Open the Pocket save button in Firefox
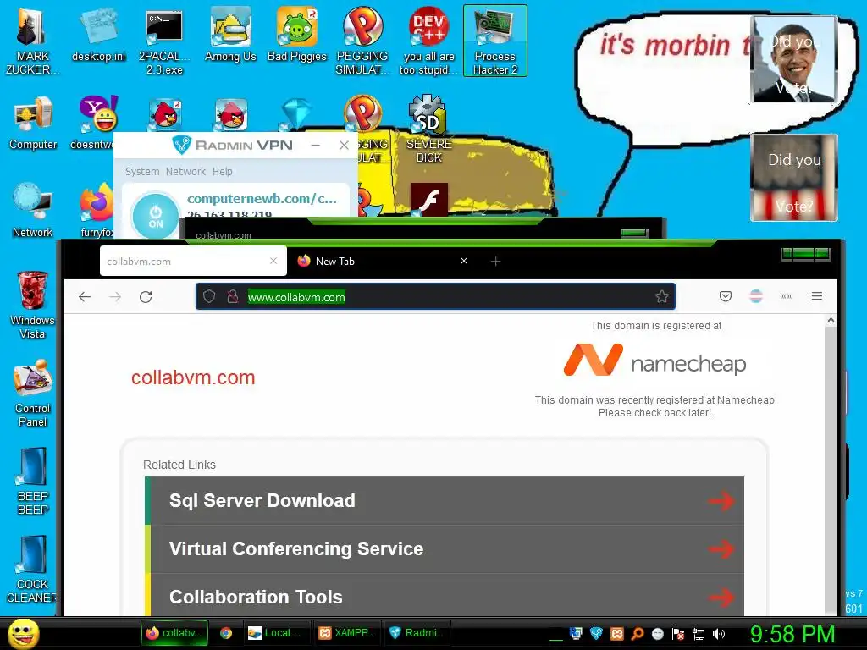This screenshot has width=867, height=650. (x=726, y=296)
